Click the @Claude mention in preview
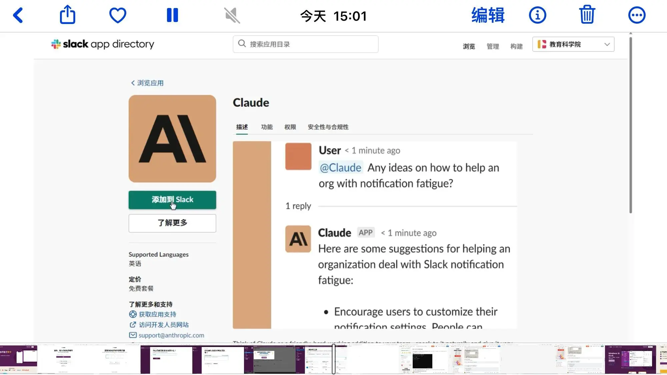Screen dimensions: 667x375 tap(341, 168)
